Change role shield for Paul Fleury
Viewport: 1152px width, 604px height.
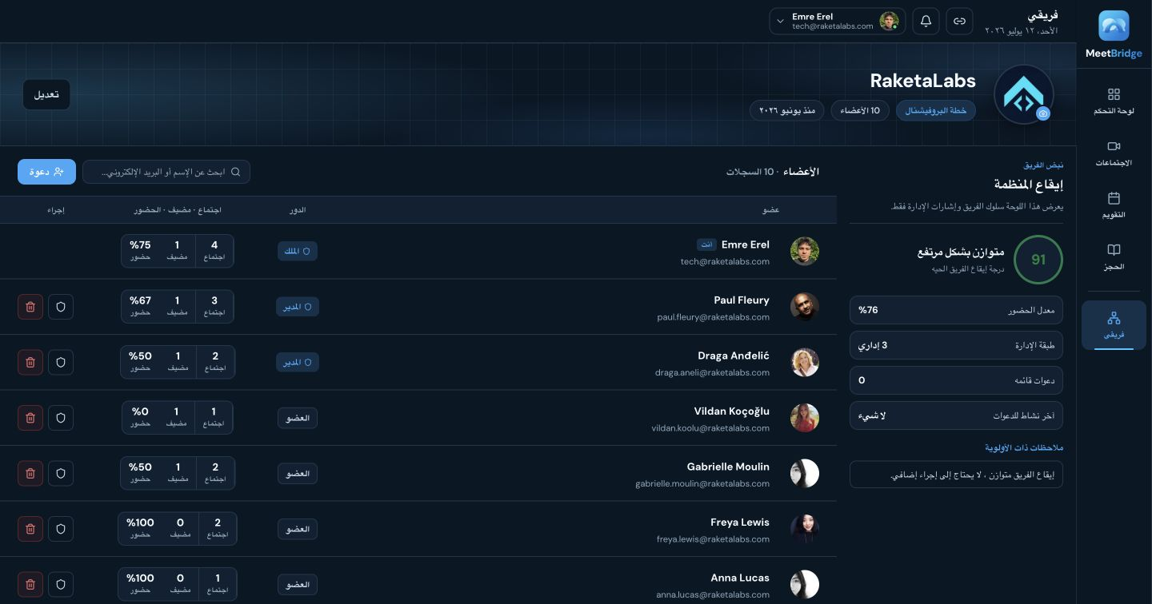pos(61,307)
